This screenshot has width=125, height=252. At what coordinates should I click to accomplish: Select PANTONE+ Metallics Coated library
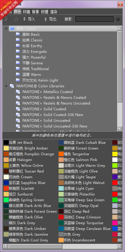(44, 92)
